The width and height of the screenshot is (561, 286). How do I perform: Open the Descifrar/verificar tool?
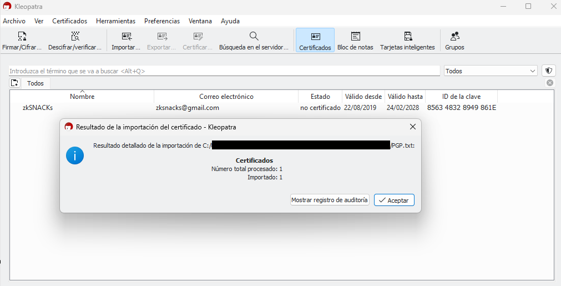pyautogui.click(x=75, y=40)
